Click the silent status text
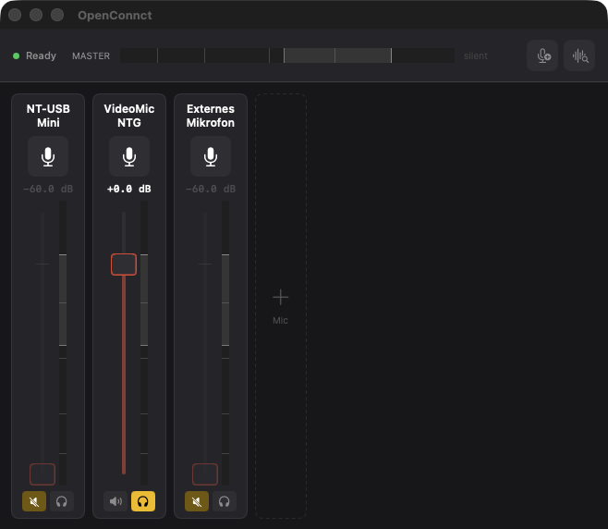 (475, 55)
